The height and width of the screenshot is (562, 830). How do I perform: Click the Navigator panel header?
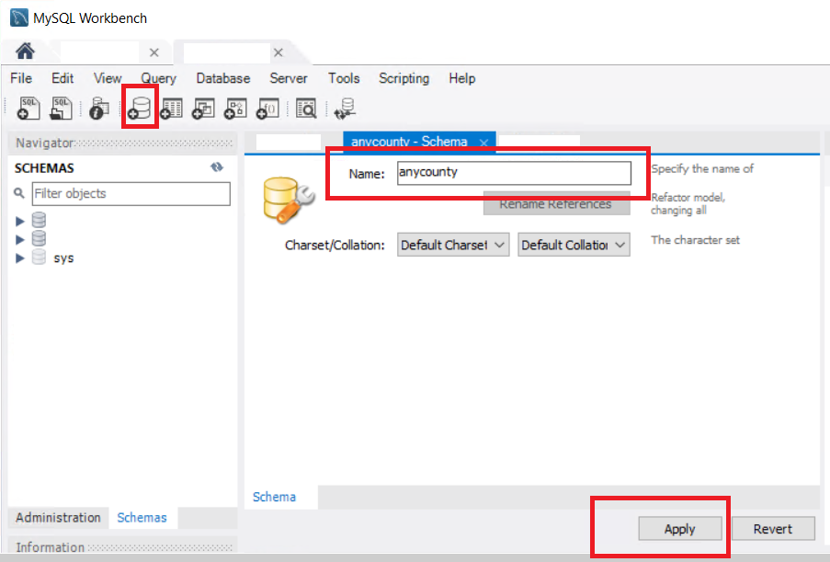pos(121,143)
